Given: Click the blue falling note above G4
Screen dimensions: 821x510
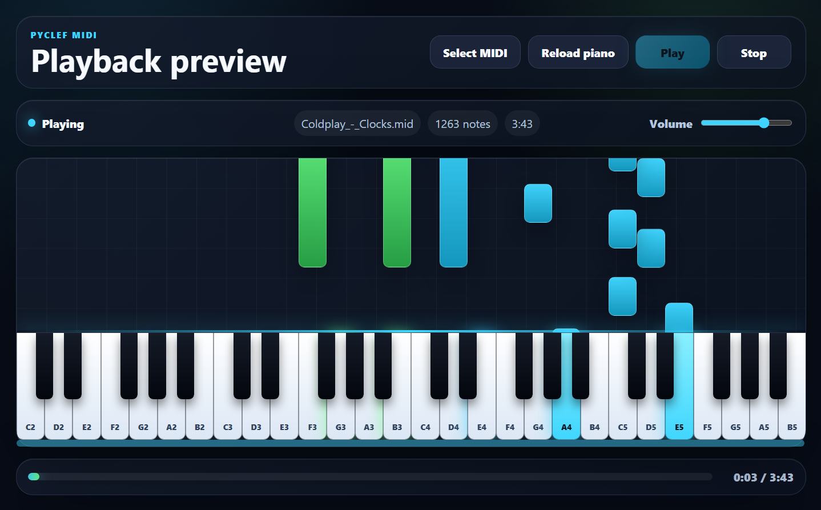Looking at the screenshot, I should click(538, 203).
